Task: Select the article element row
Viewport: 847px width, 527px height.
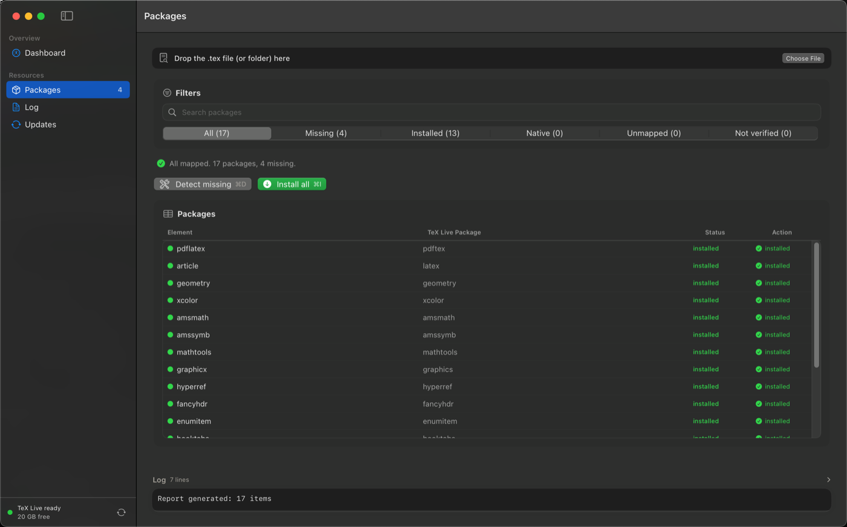Action: point(488,266)
